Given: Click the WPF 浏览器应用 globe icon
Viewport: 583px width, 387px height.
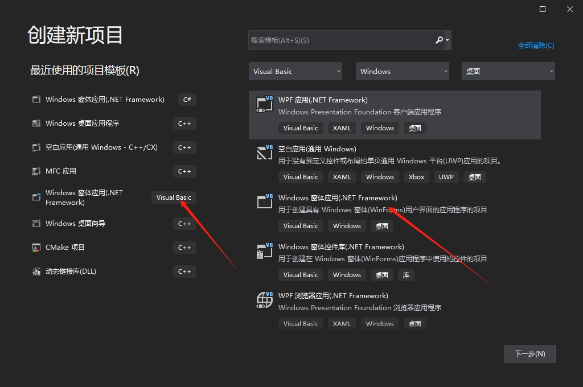Looking at the screenshot, I should pos(265,299).
